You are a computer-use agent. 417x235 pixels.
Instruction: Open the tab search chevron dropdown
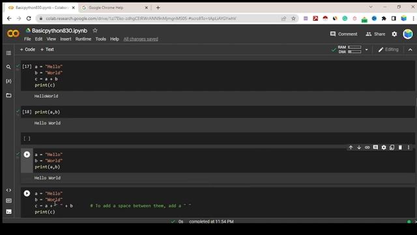tap(371, 7)
